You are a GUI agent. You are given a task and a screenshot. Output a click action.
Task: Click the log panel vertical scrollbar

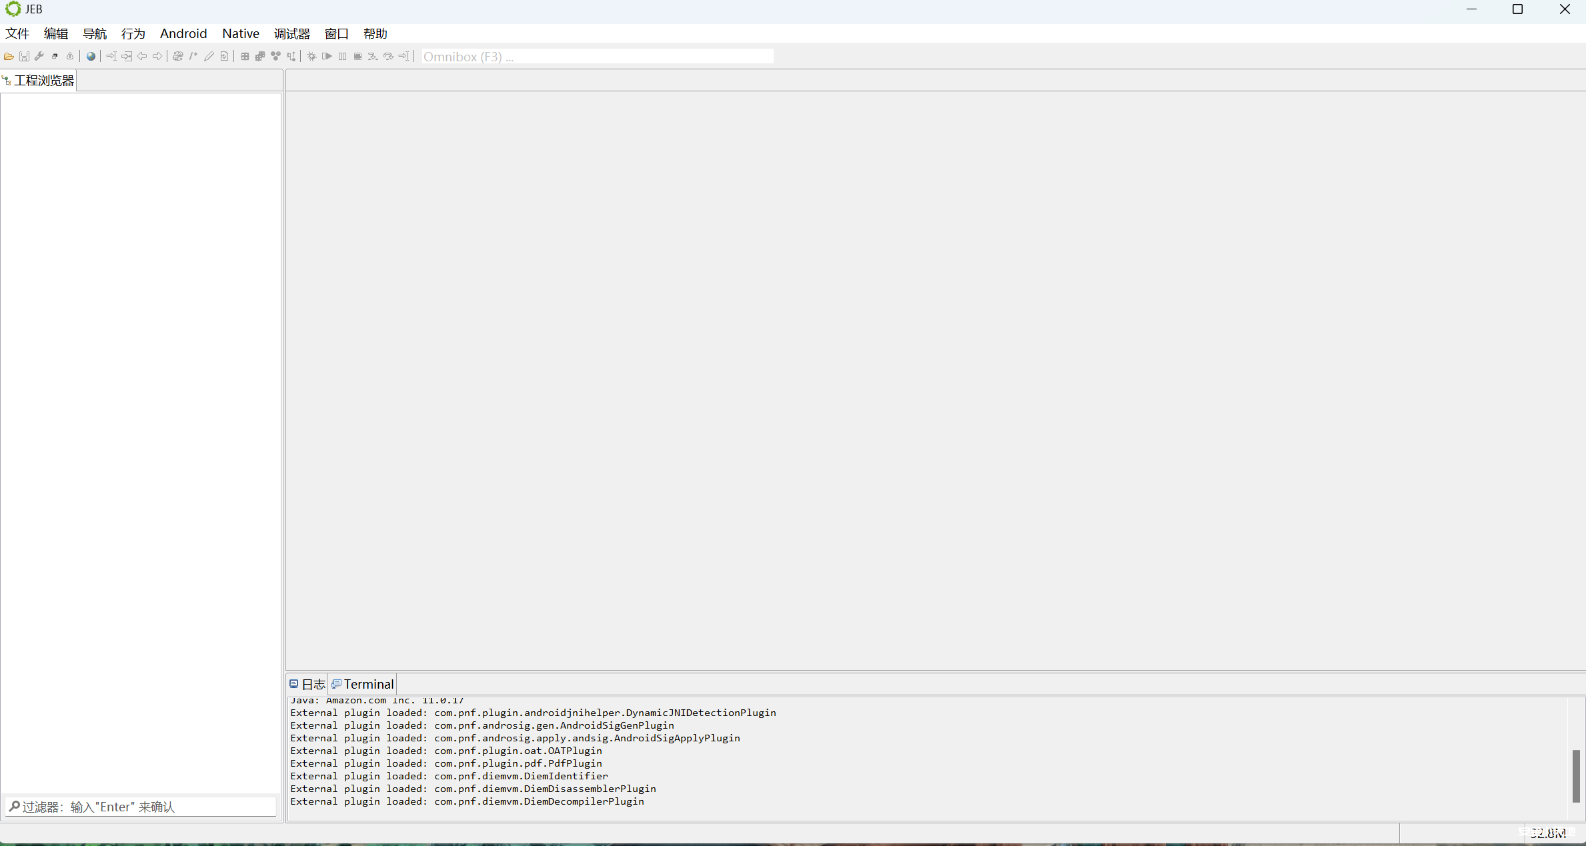click(x=1575, y=776)
